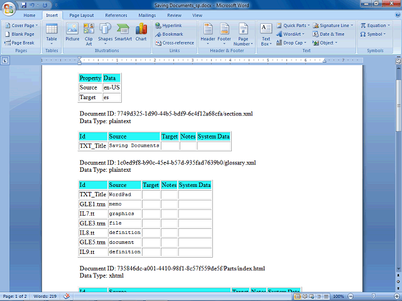Switch to the Review tab
402x301 pixels.
tap(175, 15)
